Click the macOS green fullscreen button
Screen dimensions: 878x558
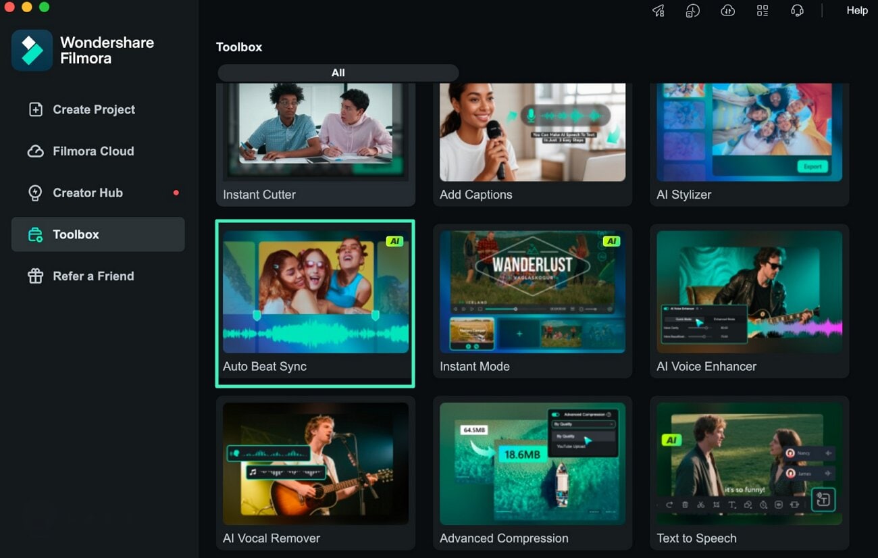tap(44, 7)
